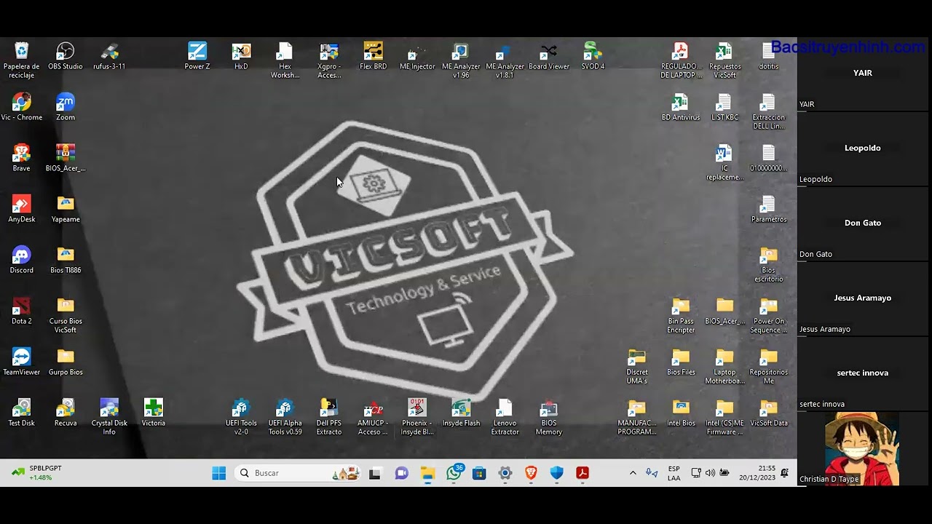Select the ME Injector shortcut
Image resolution: width=932 pixels, height=524 pixels.
click(417, 56)
